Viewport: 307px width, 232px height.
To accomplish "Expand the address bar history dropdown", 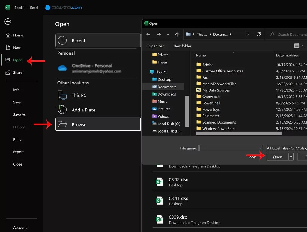I will click(247, 34).
